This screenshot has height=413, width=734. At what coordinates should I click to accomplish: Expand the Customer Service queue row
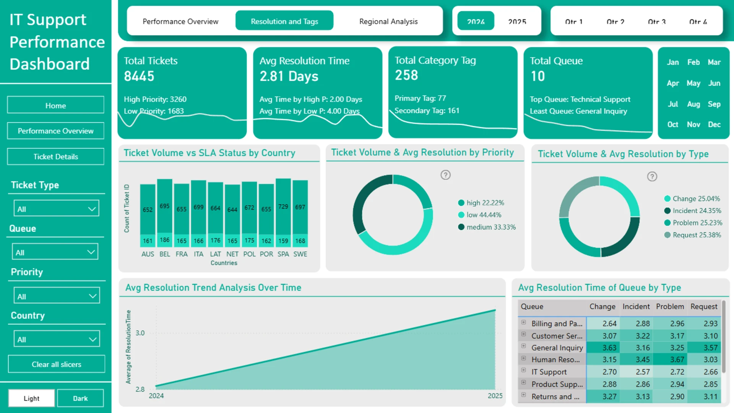point(523,335)
